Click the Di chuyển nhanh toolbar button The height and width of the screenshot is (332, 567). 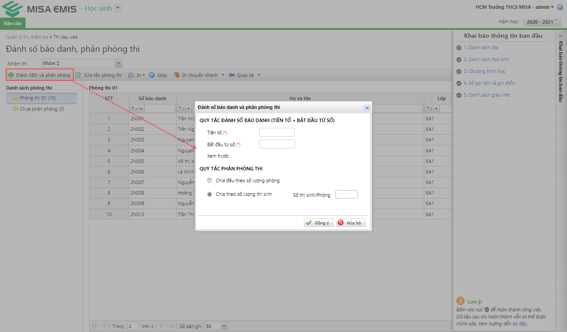[x=196, y=75]
